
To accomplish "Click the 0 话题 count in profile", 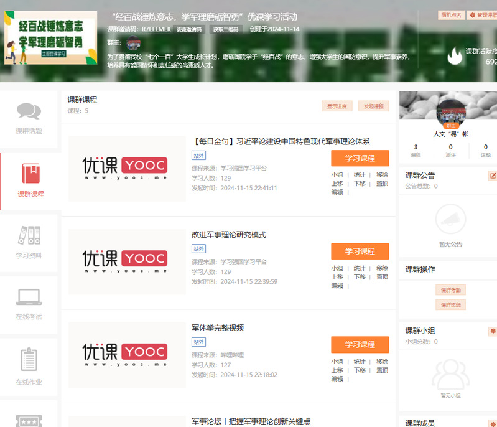I will [486, 151].
